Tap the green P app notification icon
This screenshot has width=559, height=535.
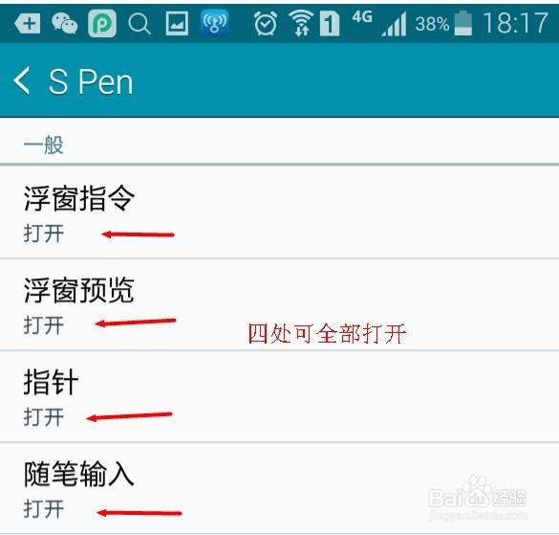click(102, 24)
